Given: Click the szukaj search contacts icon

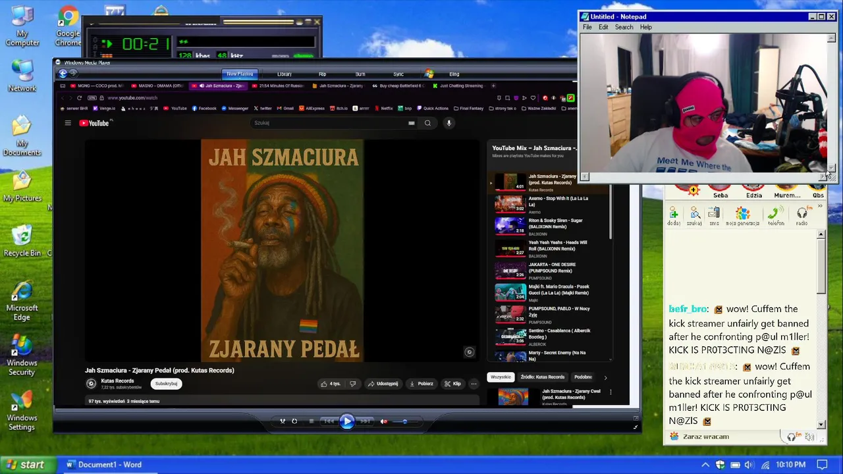Looking at the screenshot, I should pos(694,216).
